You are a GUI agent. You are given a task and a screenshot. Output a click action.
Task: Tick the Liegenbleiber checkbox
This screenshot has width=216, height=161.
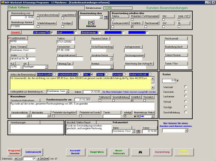click(x=63, y=18)
